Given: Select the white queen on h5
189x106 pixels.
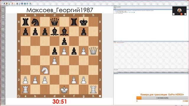Looking at the screenshot, I should point(93,51).
